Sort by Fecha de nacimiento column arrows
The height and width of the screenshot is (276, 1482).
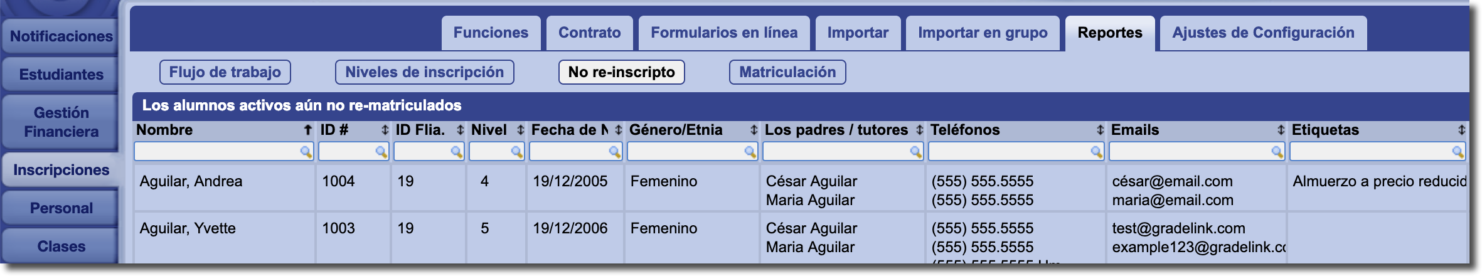pyautogui.click(x=618, y=130)
